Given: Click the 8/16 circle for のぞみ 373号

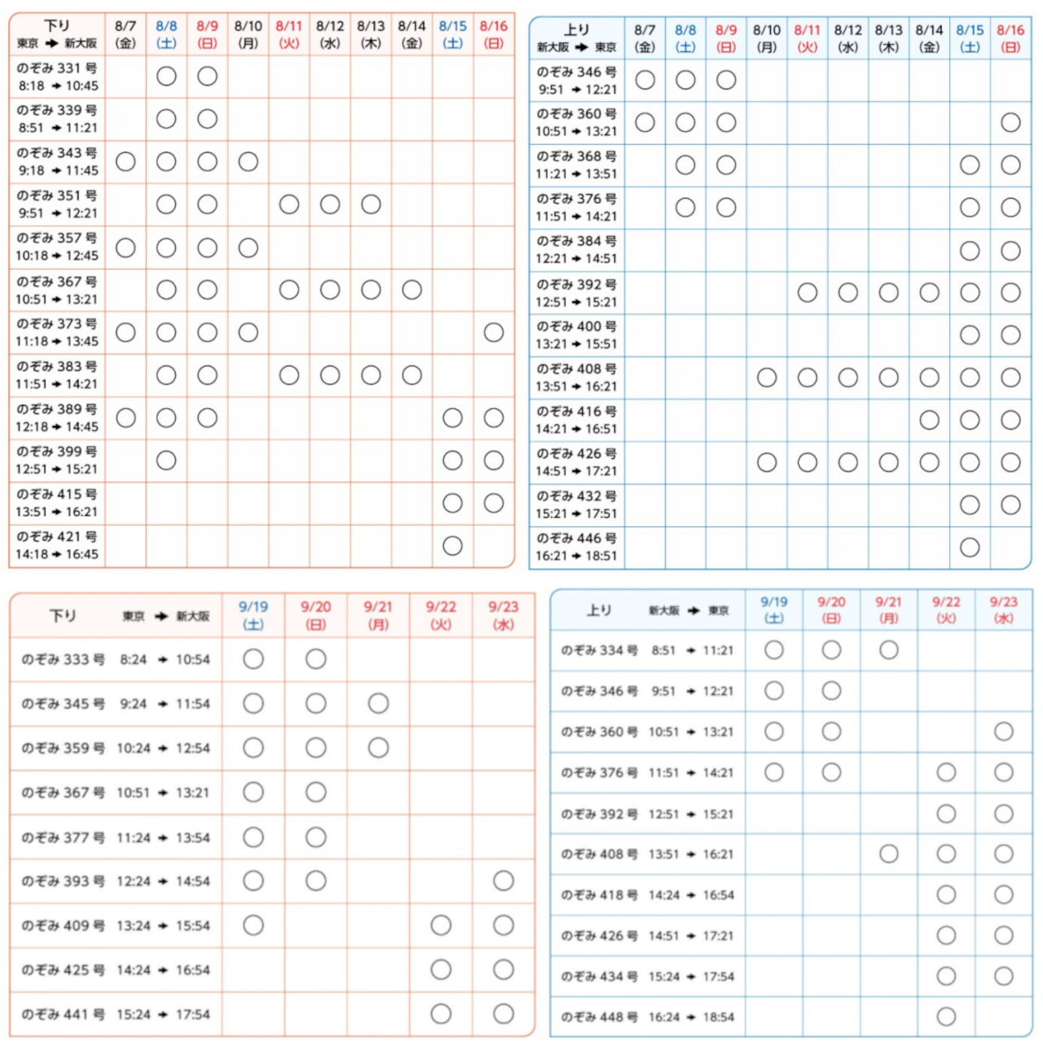Looking at the screenshot, I should 494,332.
